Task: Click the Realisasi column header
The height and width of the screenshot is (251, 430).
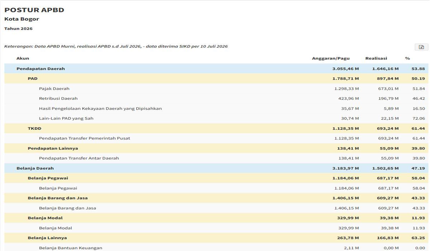Action: [376, 58]
